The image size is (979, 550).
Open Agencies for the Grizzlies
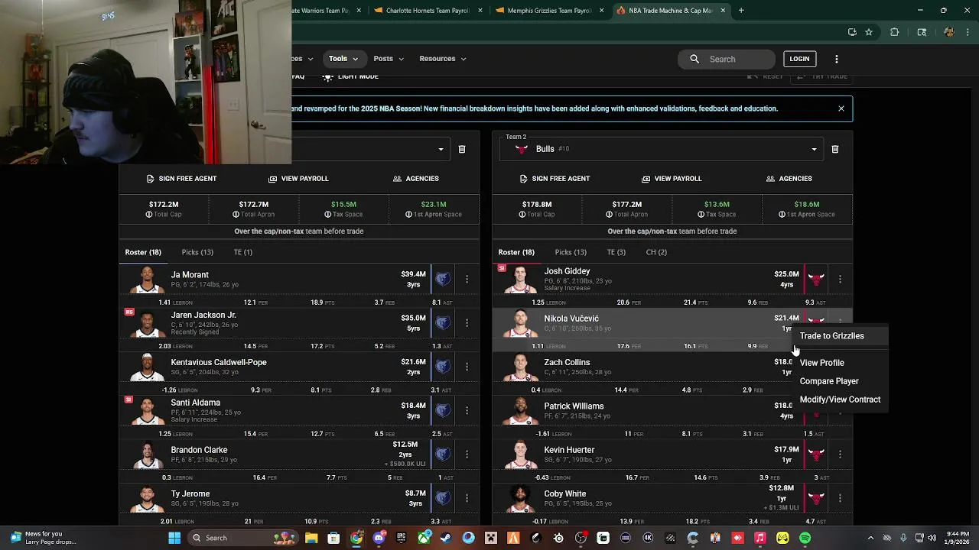[x=416, y=179]
